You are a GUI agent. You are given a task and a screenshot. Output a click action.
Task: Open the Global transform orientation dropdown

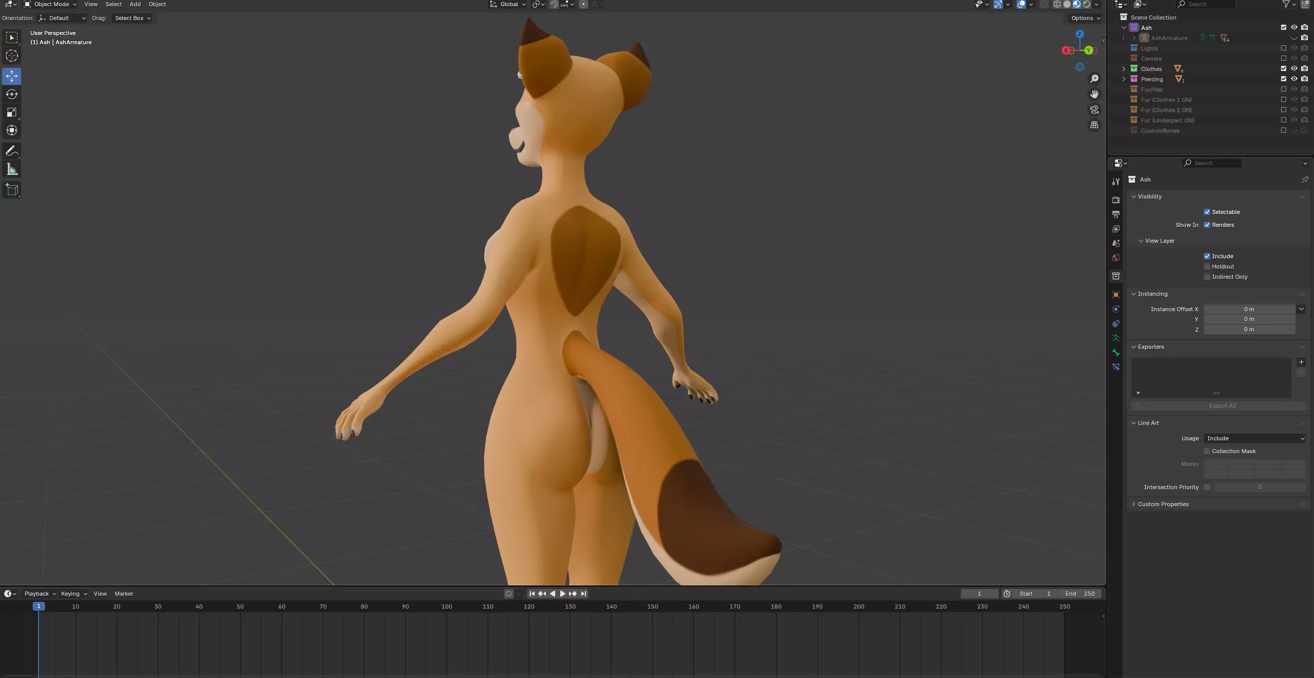coord(508,4)
